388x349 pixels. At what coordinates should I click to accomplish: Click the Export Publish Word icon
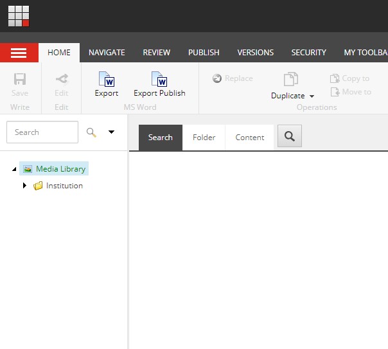point(159,79)
